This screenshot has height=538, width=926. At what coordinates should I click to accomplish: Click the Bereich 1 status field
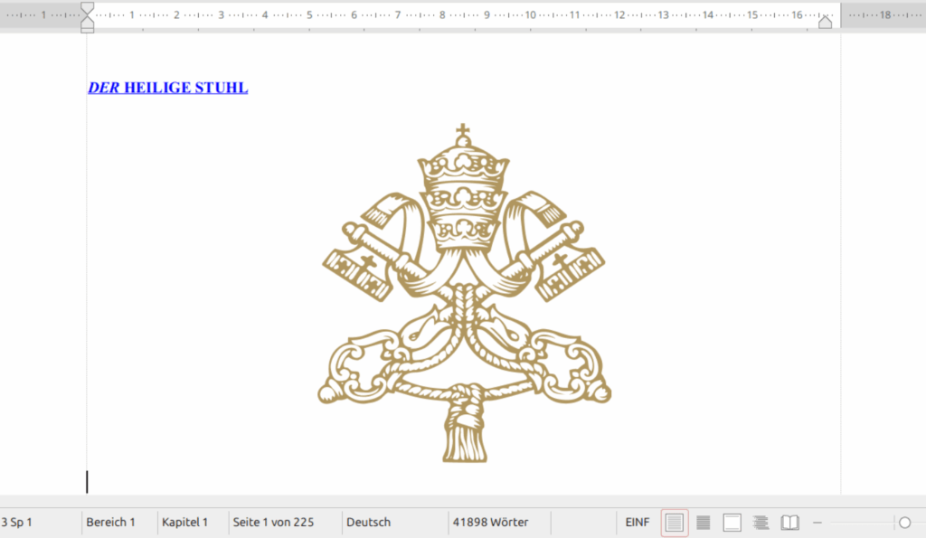click(110, 522)
